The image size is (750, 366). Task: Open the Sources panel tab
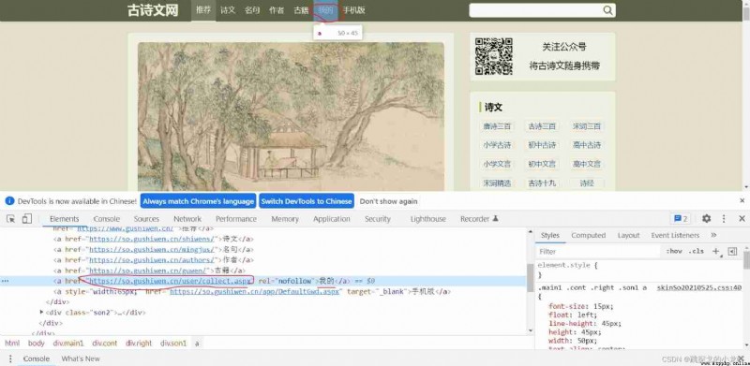pos(146,219)
